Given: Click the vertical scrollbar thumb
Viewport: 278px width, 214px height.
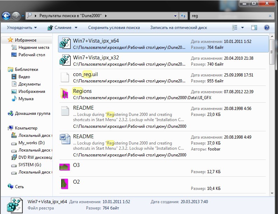Looking at the screenshot, I should click(272, 52).
